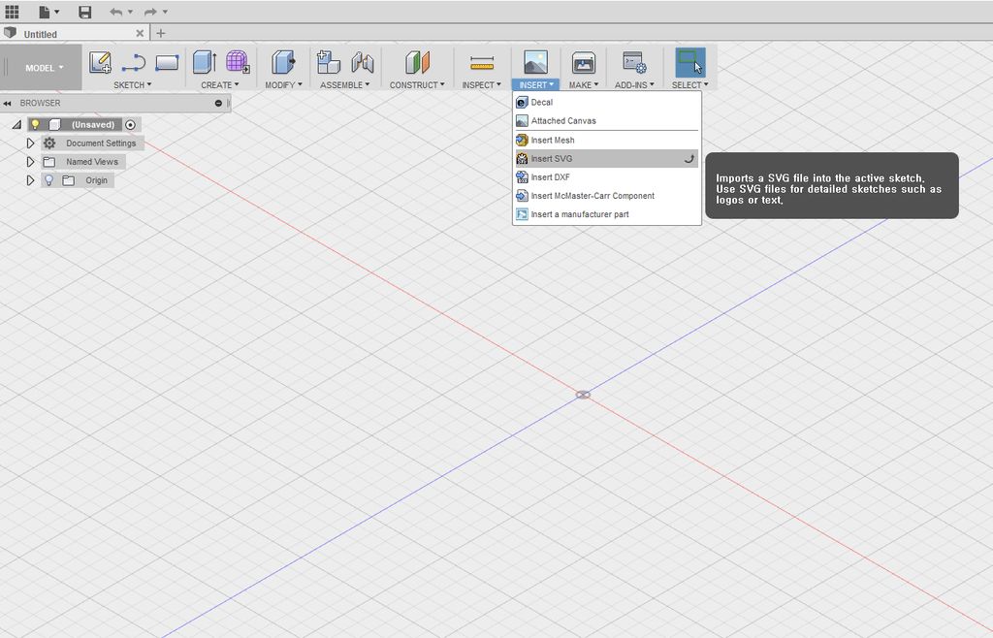Open the MAKE dropdown menu
Viewport: 993px width, 638px height.
(583, 84)
